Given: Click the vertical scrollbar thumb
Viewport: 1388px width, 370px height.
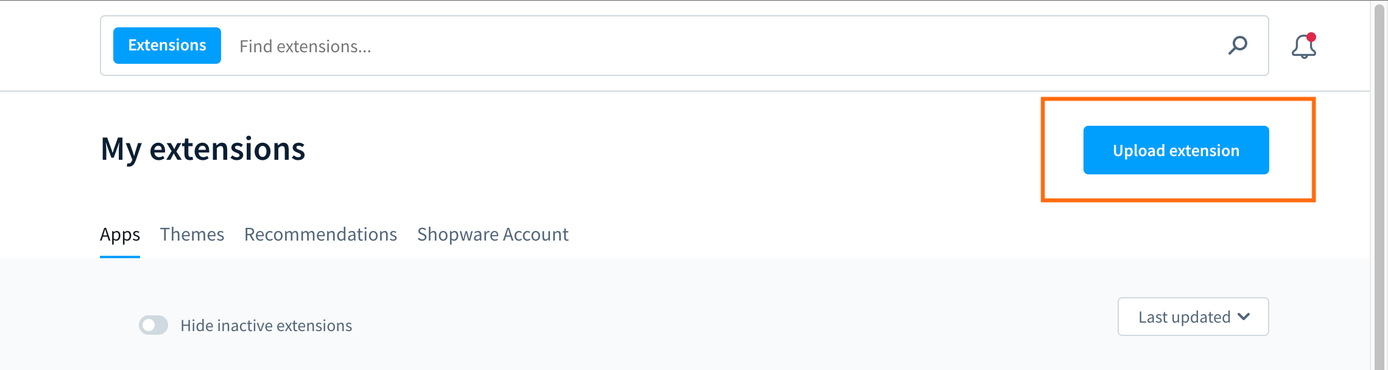Looking at the screenshot, I should [x=1379, y=186].
